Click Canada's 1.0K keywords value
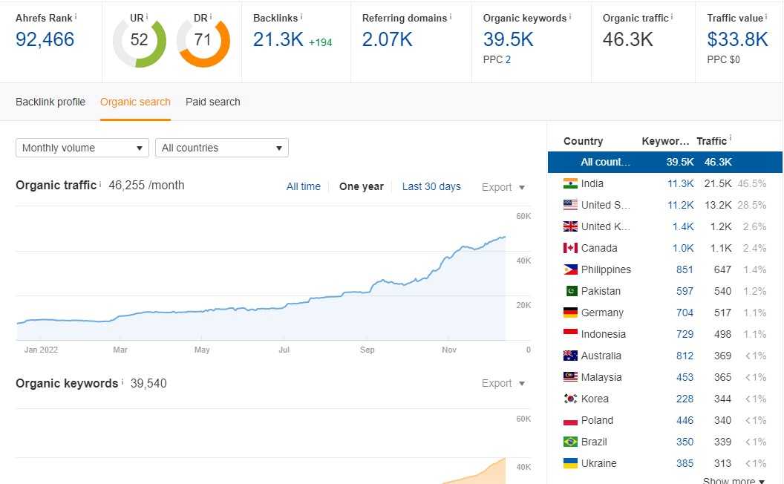784x484 pixels. [683, 248]
